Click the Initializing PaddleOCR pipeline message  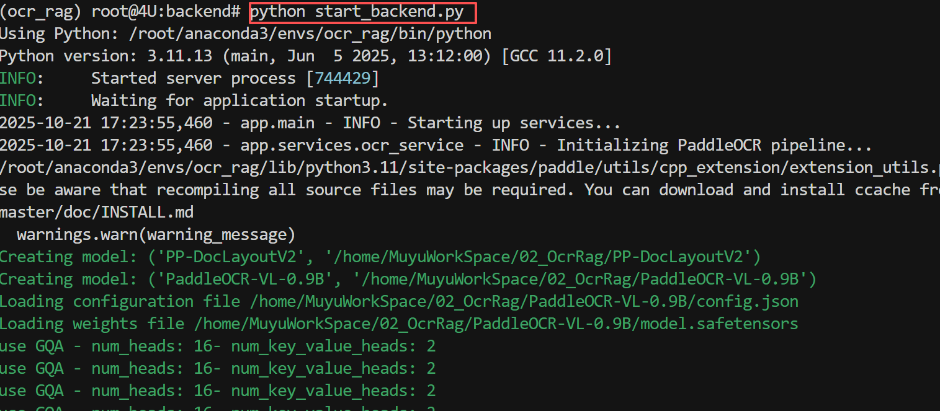tap(715, 145)
